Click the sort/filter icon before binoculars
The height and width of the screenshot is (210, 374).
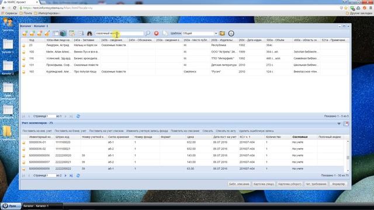[x=81, y=34]
